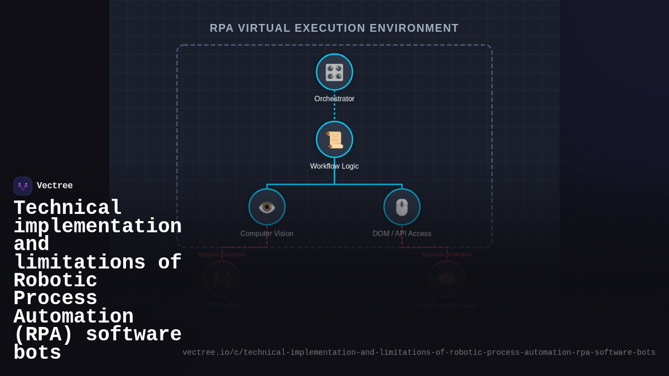The image size is (669, 376).
Task: Select the Orchestrator grid icon
Action: coord(334,72)
